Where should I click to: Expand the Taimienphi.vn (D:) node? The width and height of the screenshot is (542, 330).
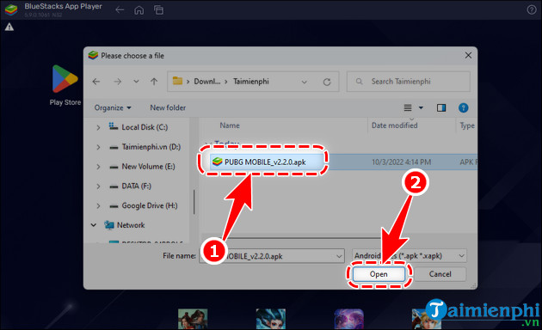tap(98, 147)
